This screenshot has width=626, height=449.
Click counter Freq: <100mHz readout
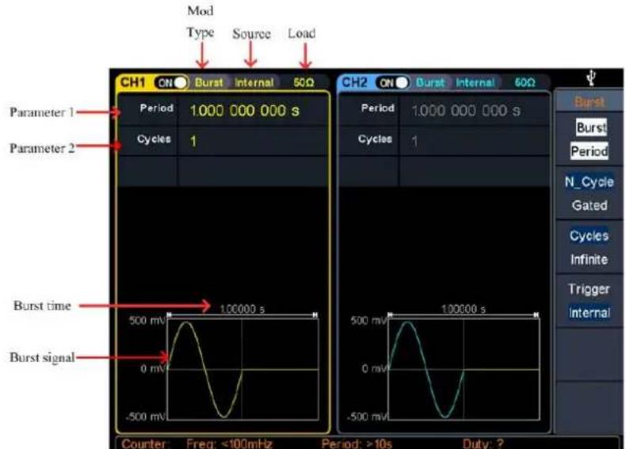pos(230,443)
